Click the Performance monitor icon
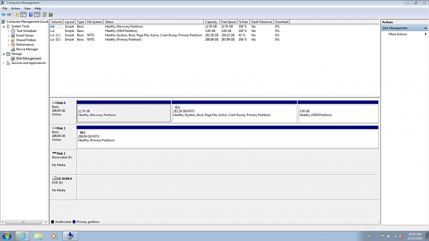 [13, 45]
